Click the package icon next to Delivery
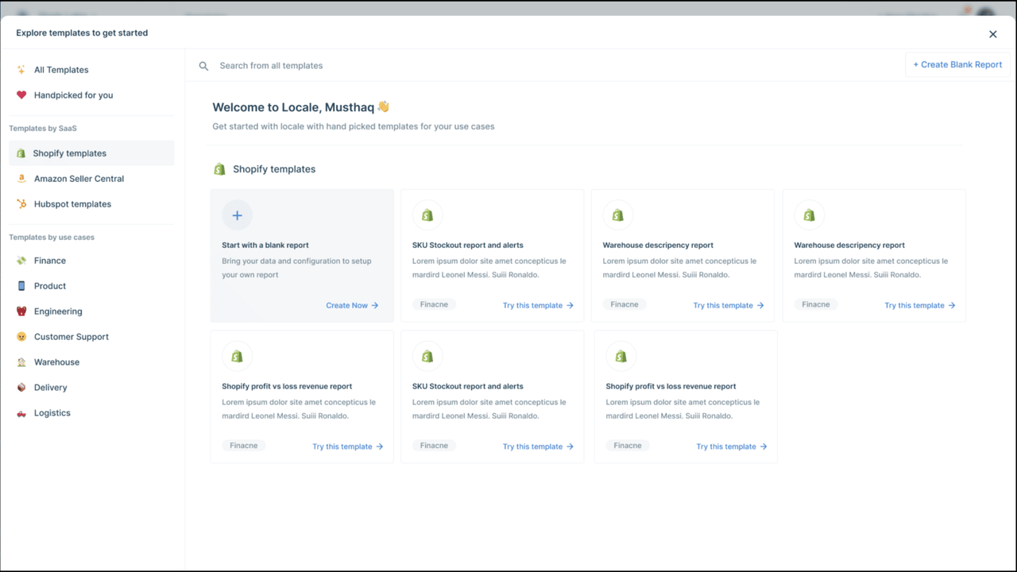 [x=21, y=388]
